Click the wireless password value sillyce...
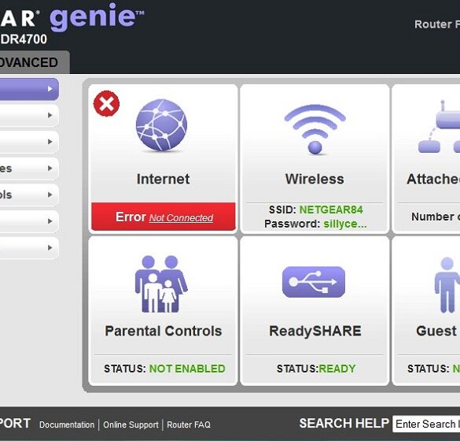The image size is (460, 441). (345, 224)
